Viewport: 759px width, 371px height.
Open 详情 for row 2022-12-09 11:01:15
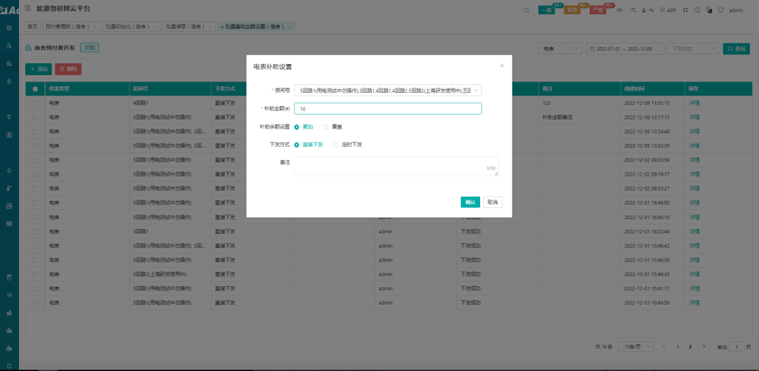click(694, 103)
